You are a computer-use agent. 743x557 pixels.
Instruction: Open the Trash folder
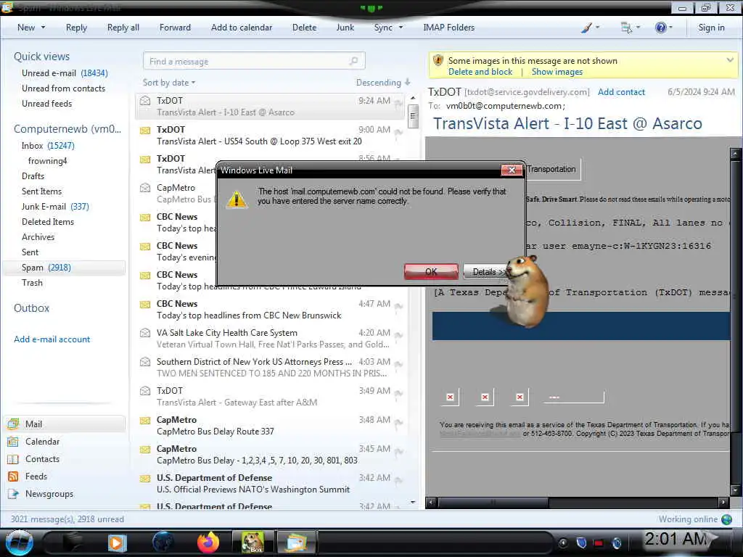[32, 282]
